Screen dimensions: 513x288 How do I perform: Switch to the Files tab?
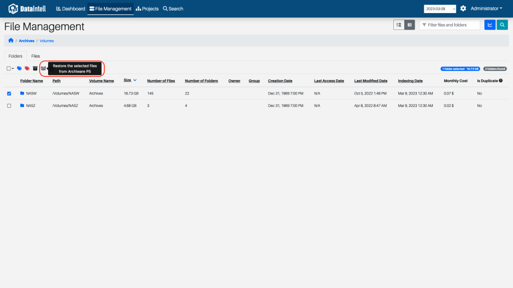pyautogui.click(x=36, y=56)
